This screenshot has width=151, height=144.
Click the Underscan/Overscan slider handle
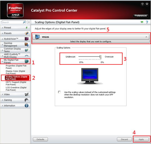(101, 57)
